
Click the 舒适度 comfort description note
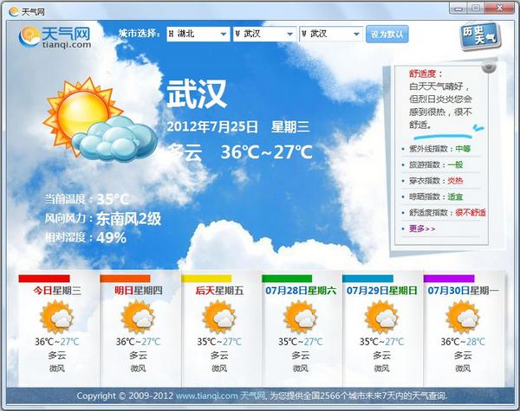(440, 100)
